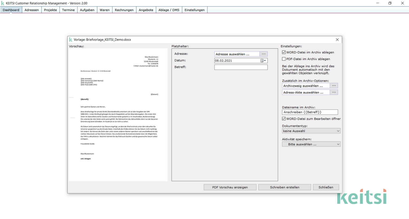Image resolution: width=409 pixels, height=219 pixels.
Task: Restore down the KEITSI main window
Action: pos(390,3)
